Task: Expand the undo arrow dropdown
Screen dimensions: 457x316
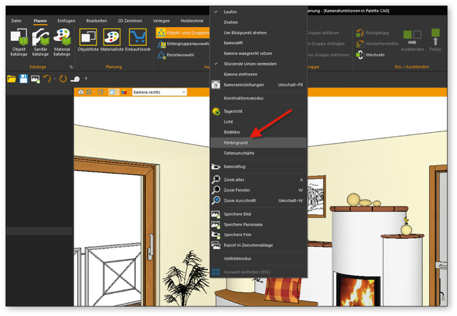Action: point(55,79)
